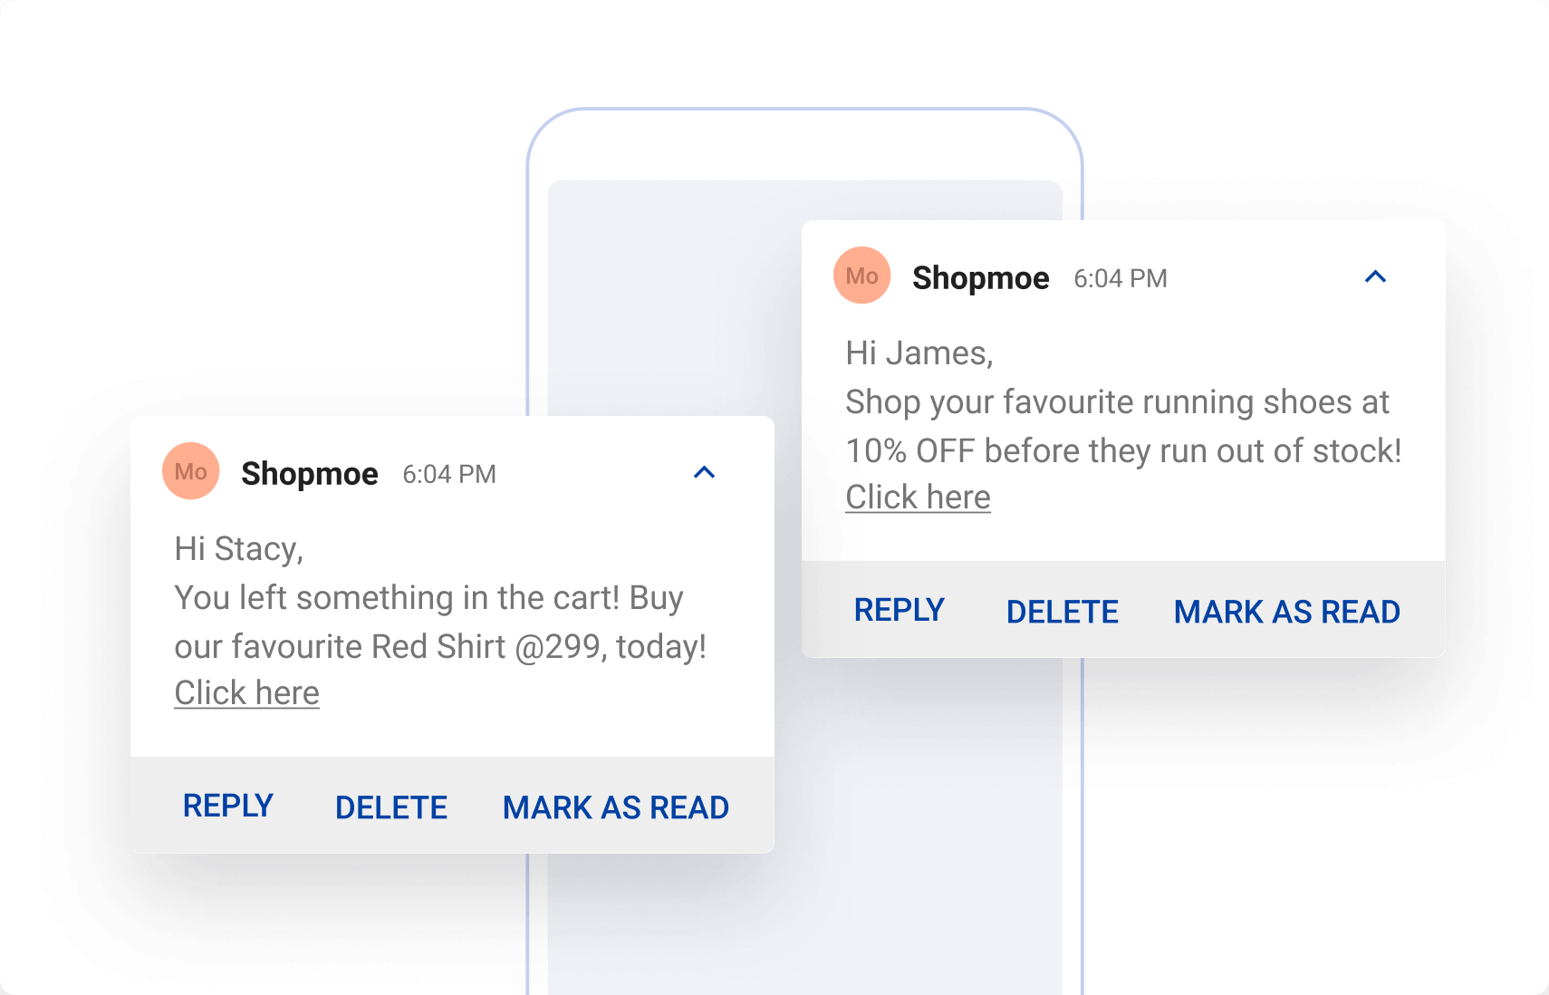Click the 6:04 PM timestamp on the Stacy notification
Image resolution: width=1549 pixels, height=995 pixels.
(x=449, y=474)
